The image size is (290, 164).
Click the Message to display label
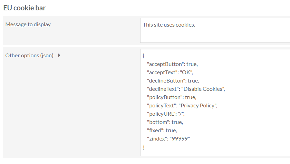point(28,25)
